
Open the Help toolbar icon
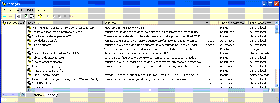click(40, 16)
